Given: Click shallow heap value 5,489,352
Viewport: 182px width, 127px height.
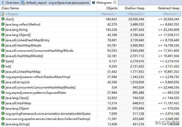Looking at the screenshot, I should coord(137,24).
